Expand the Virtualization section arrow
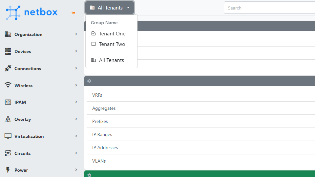This screenshot has height=177, width=315. click(76, 136)
